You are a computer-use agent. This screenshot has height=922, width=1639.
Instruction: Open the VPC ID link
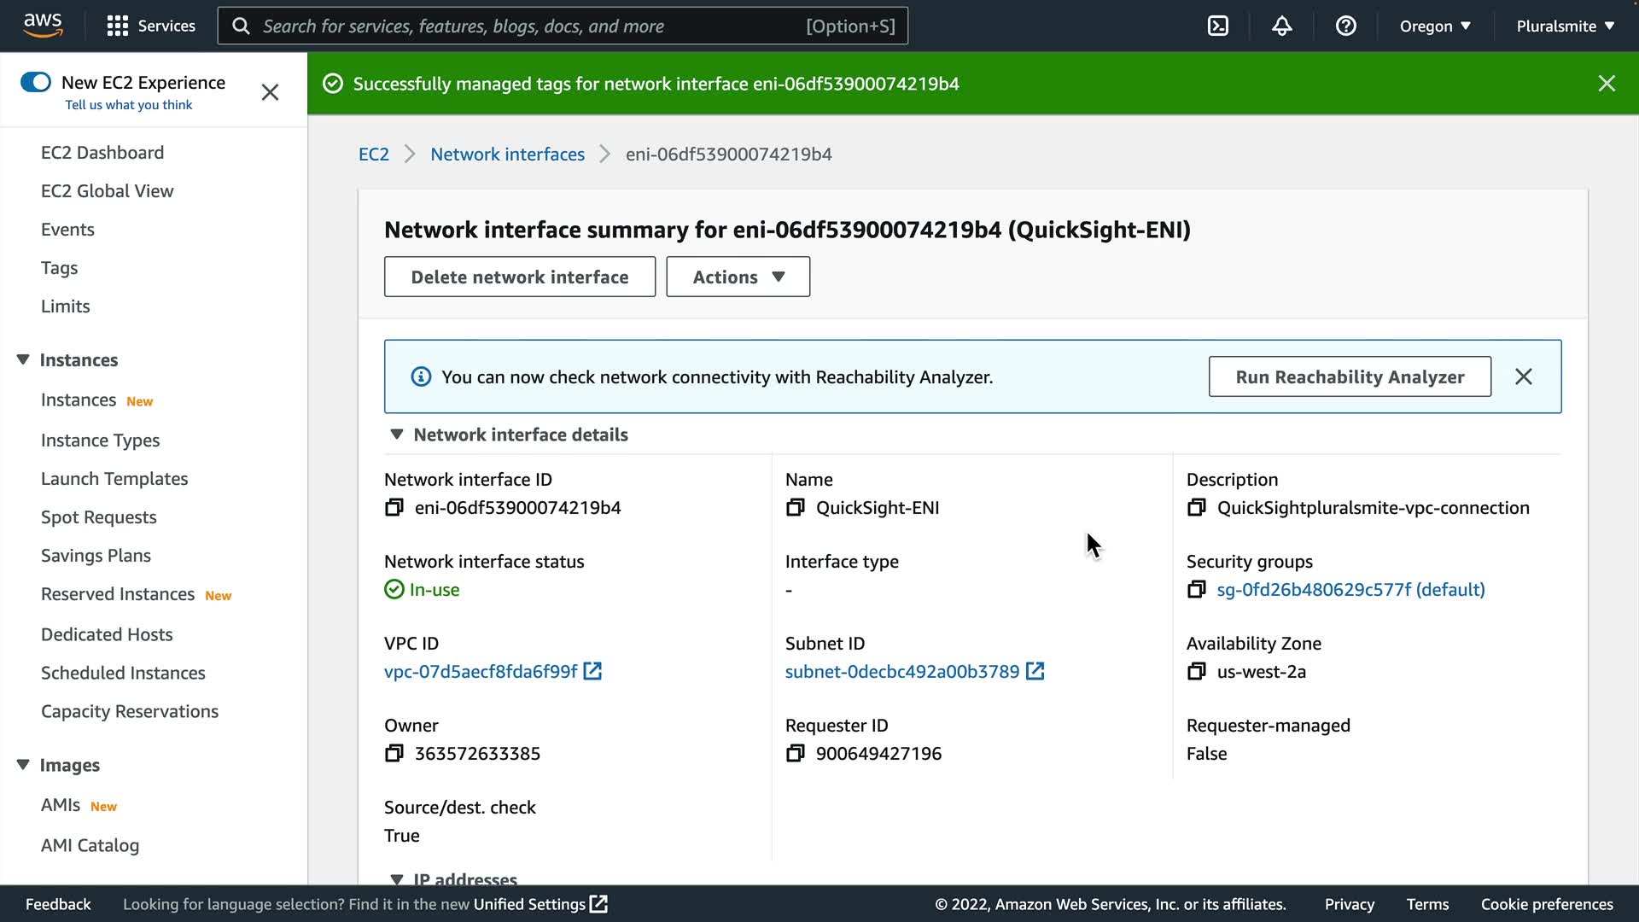coord(481,672)
